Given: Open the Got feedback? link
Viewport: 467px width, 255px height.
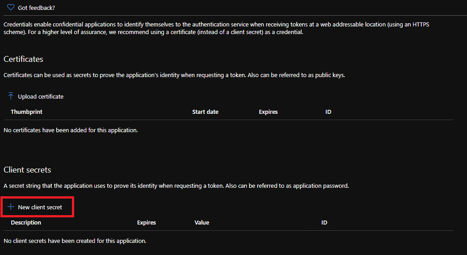Looking at the screenshot, I should coord(36,8).
